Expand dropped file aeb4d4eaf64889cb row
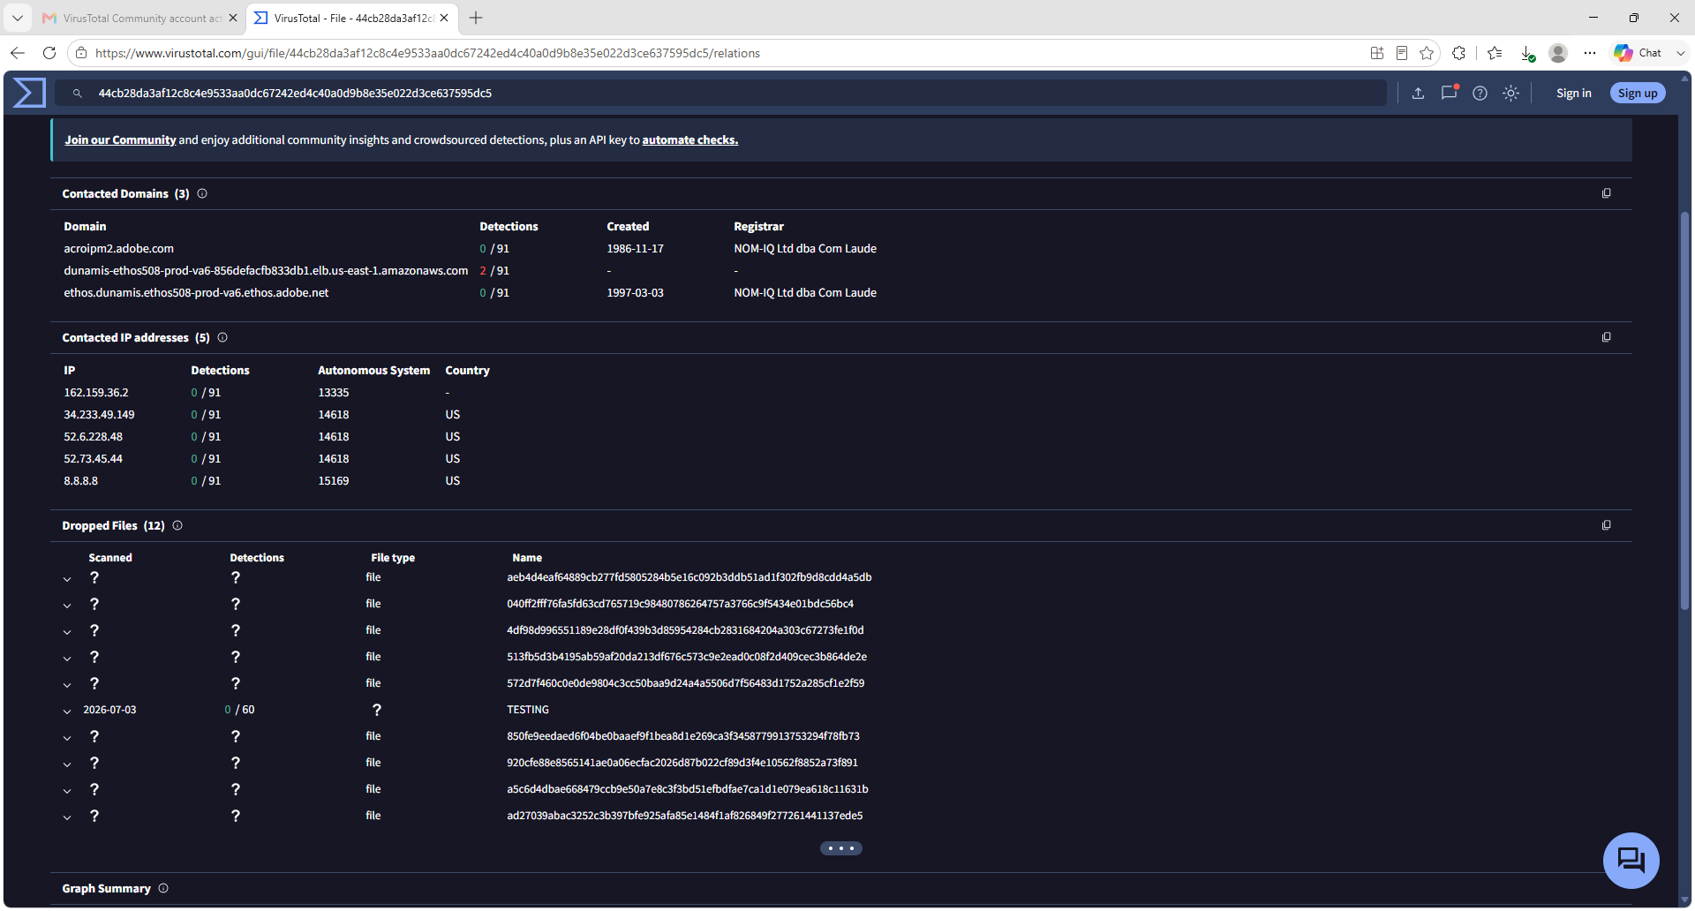Viewport: 1695px width, 911px height. (67, 579)
